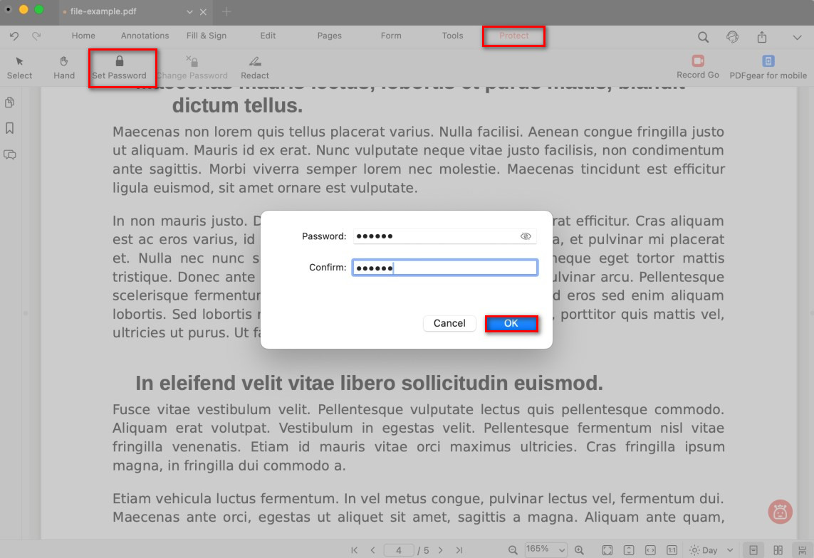Image resolution: width=814 pixels, height=558 pixels.
Task: Click the Set Password lock icon
Action: 120,61
